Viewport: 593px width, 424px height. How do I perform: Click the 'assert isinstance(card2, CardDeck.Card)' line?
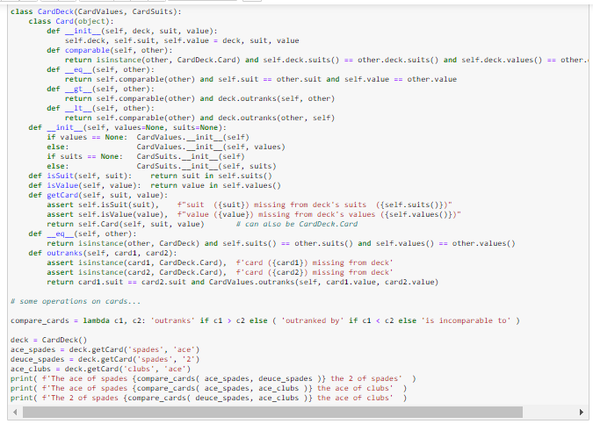[221, 272]
